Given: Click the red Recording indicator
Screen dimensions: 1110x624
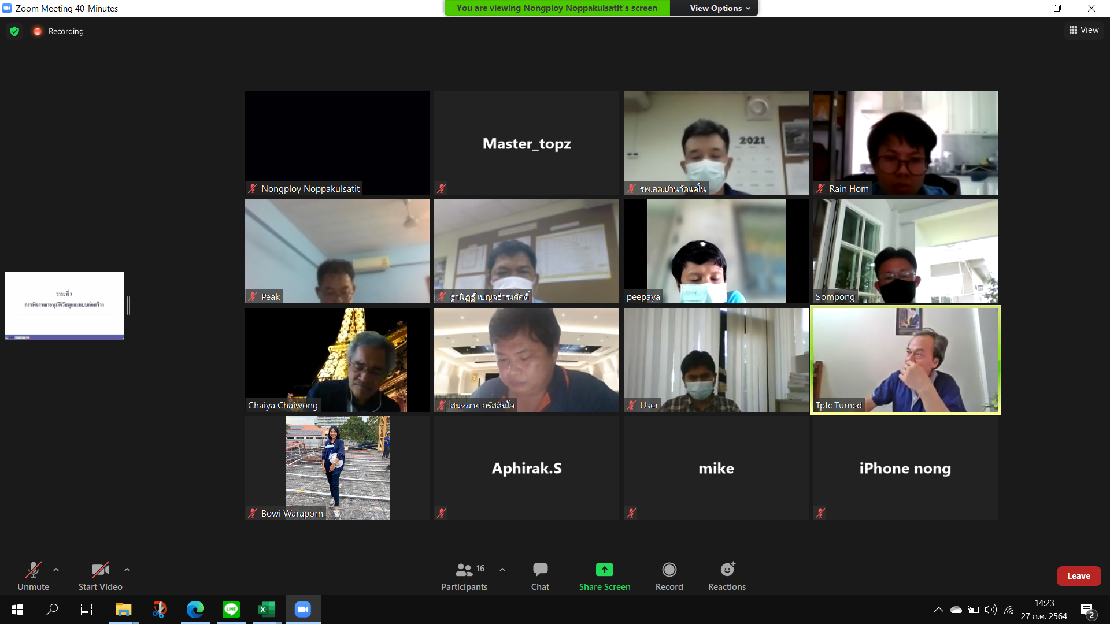Looking at the screenshot, I should (x=38, y=31).
